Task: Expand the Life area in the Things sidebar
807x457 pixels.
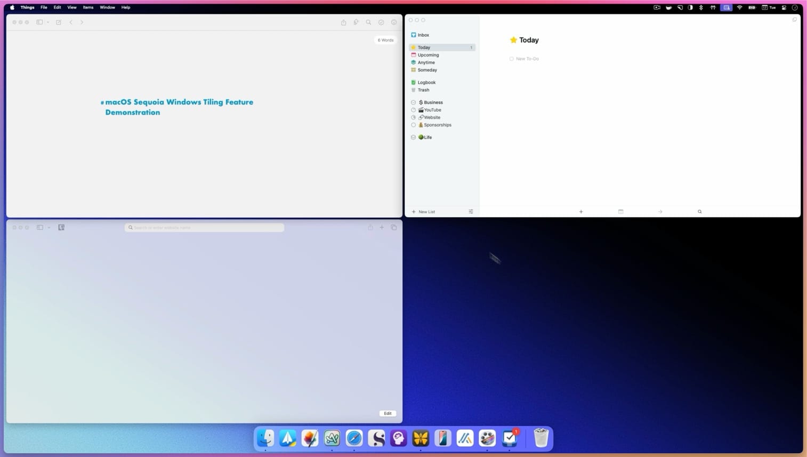Action: point(414,137)
